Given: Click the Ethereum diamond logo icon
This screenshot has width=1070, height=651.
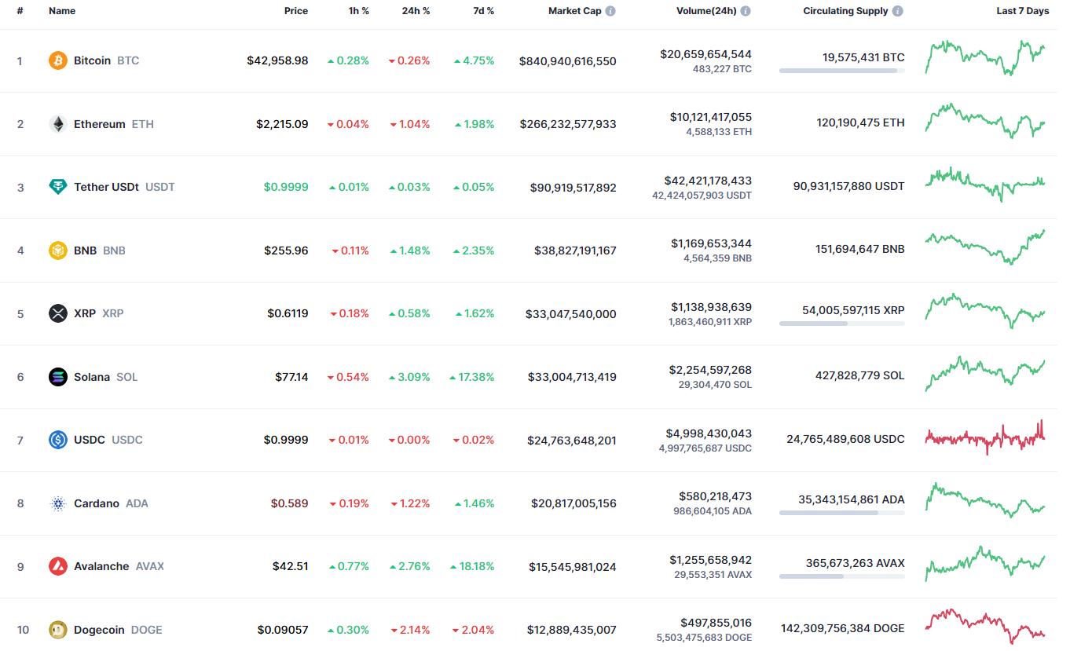Looking at the screenshot, I should coord(58,124).
